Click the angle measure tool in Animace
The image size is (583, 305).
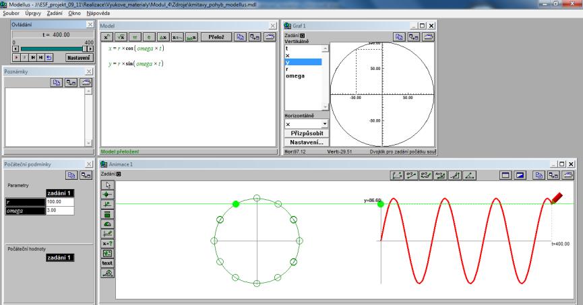(x=469, y=175)
